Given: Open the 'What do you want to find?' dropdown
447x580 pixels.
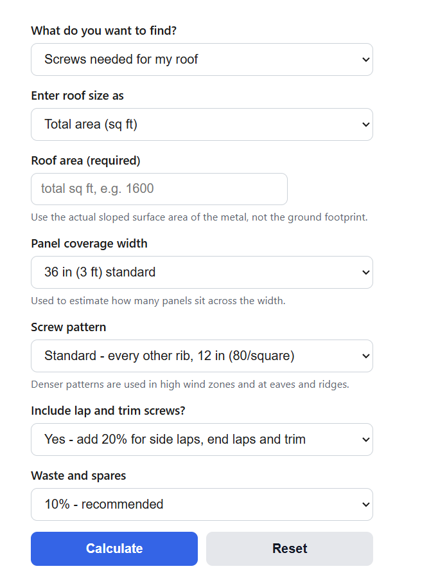Looking at the screenshot, I should [x=202, y=60].
